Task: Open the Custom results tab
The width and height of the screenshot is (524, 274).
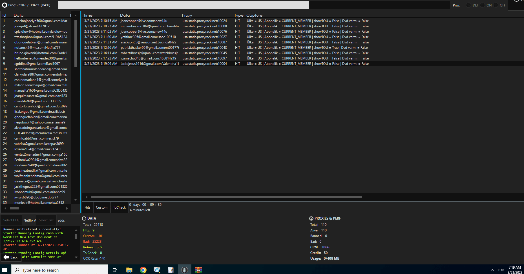Action: coord(102,207)
